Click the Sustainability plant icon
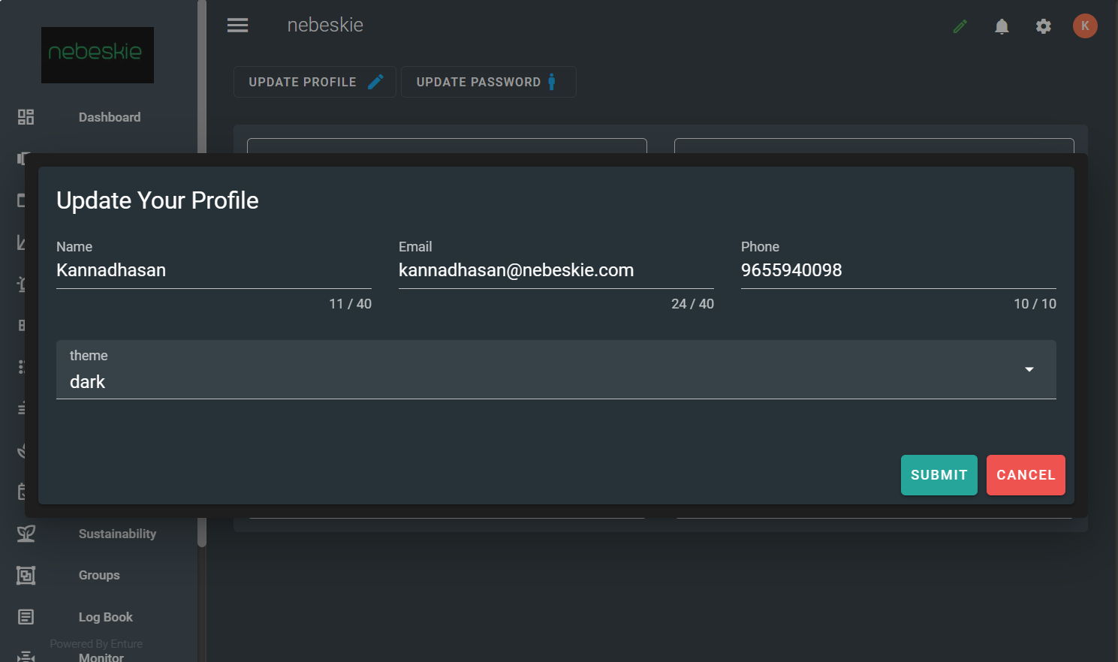The image size is (1118, 662). (26, 534)
